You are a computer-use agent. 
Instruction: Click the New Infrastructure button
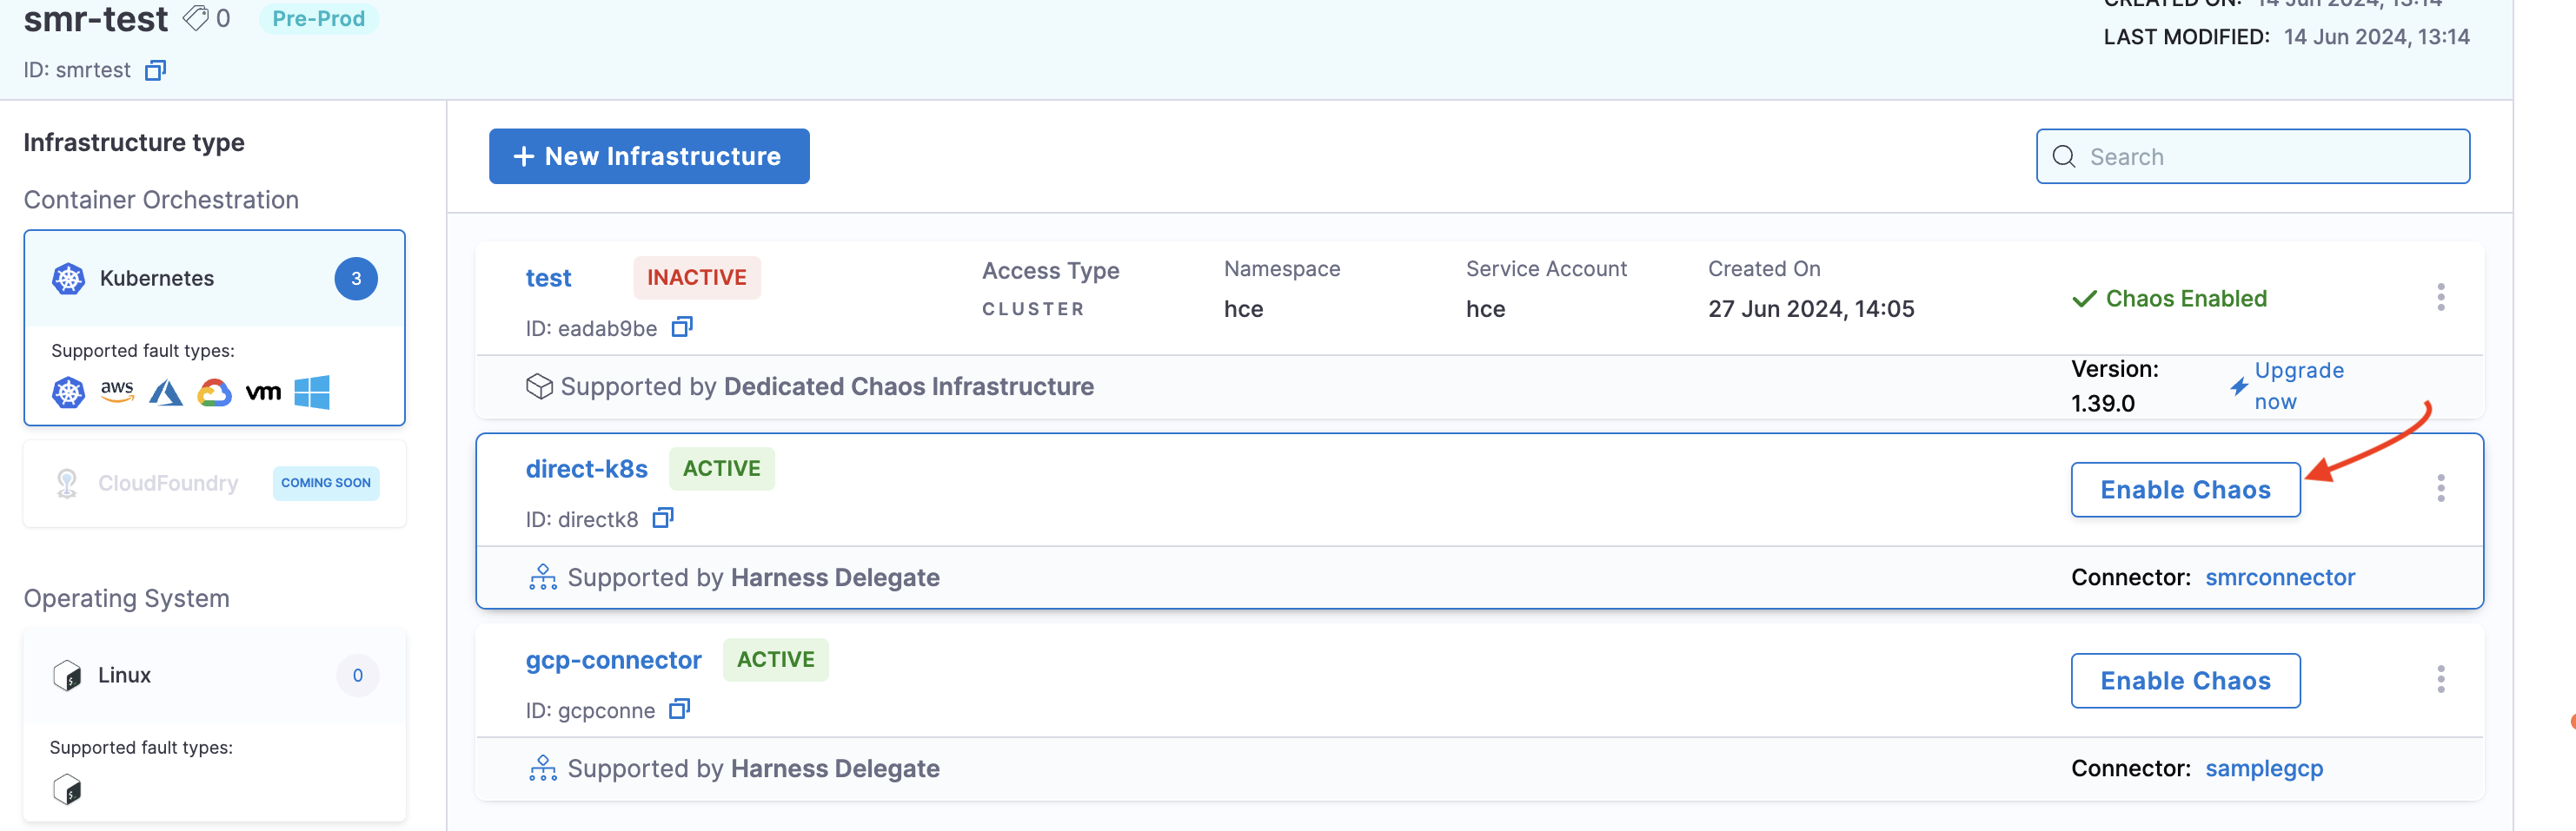coord(649,157)
